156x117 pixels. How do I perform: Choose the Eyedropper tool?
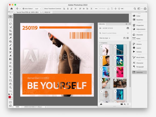[10, 38]
